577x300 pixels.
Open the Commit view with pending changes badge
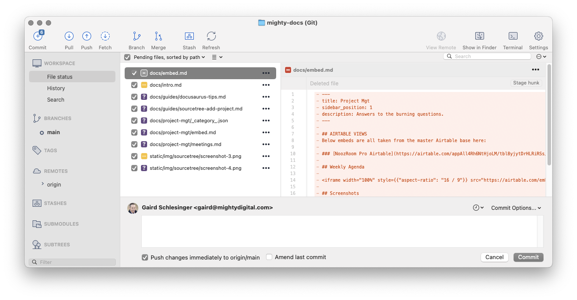click(x=38, y=40)
